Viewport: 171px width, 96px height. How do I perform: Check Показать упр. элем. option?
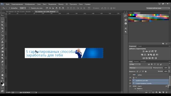[x=29, y=8]
